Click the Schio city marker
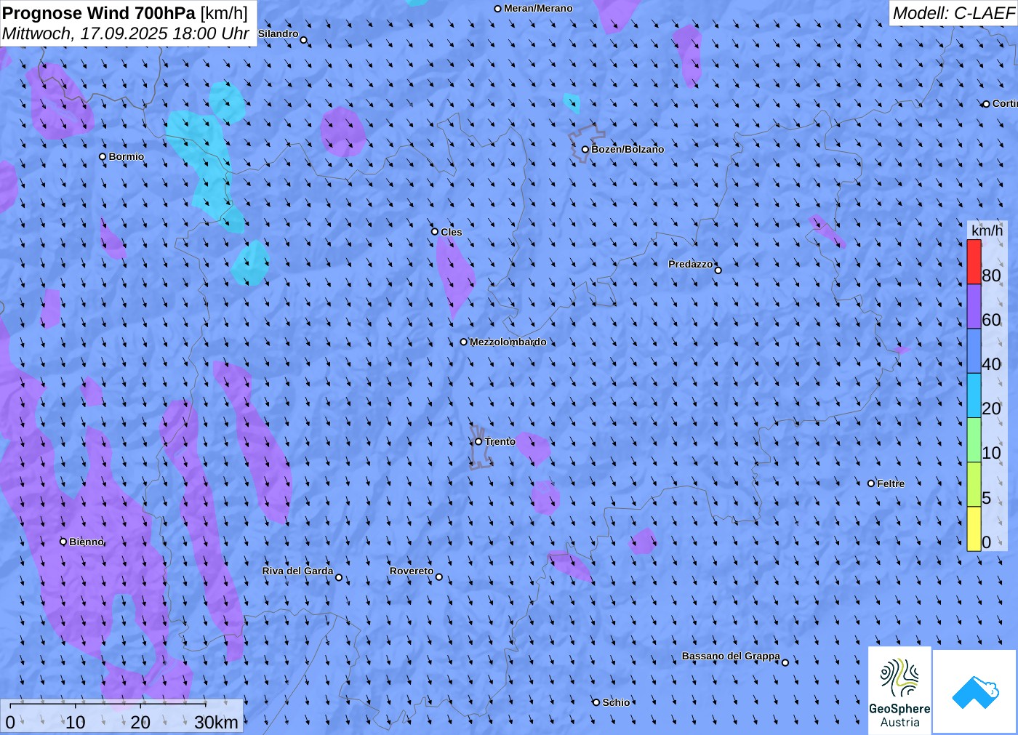The width and height of the screenshot is (1018, 735). [x=596, y=702]
